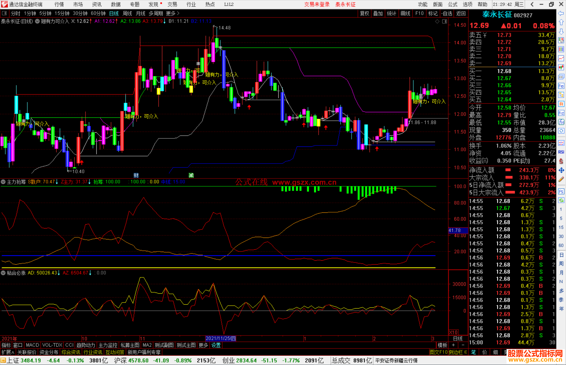Viewport: 566px width, 365px height.
Task: Toggle the 粘合必涨 indicator circle button
Action: coord(3,273)
